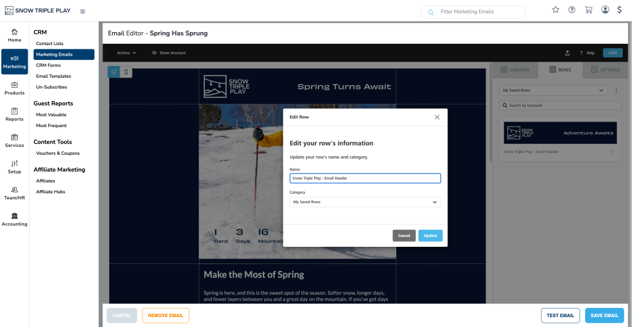The width and height of the screenshot is (632, 327).
Task: Switch to mobile preview mode
Action: 126,72
